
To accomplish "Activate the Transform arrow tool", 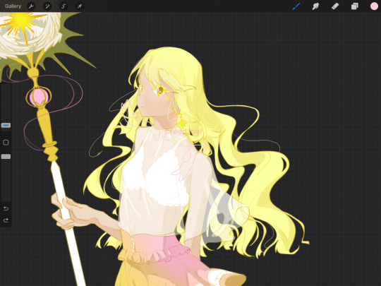I will pos(80,6).
